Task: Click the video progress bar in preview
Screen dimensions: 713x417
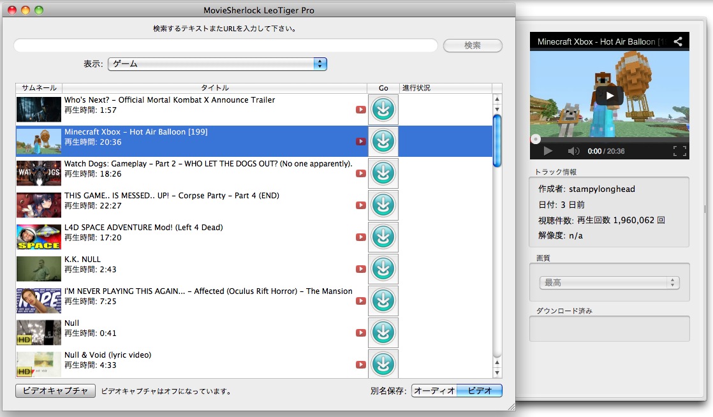Action: pos(610,138)
